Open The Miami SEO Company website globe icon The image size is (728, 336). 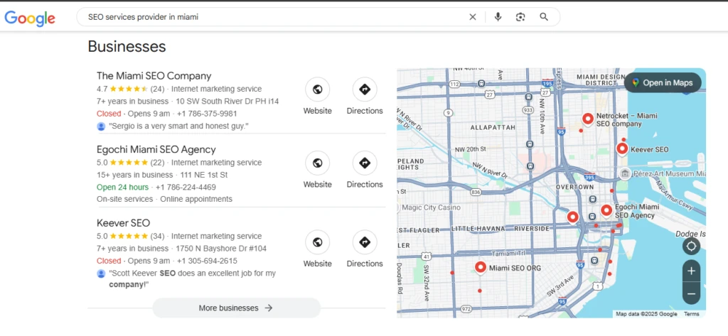click(318, 89)
